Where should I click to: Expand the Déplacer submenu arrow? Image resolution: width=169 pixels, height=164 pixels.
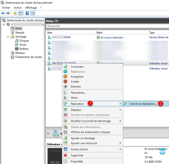tap(120, 110)
